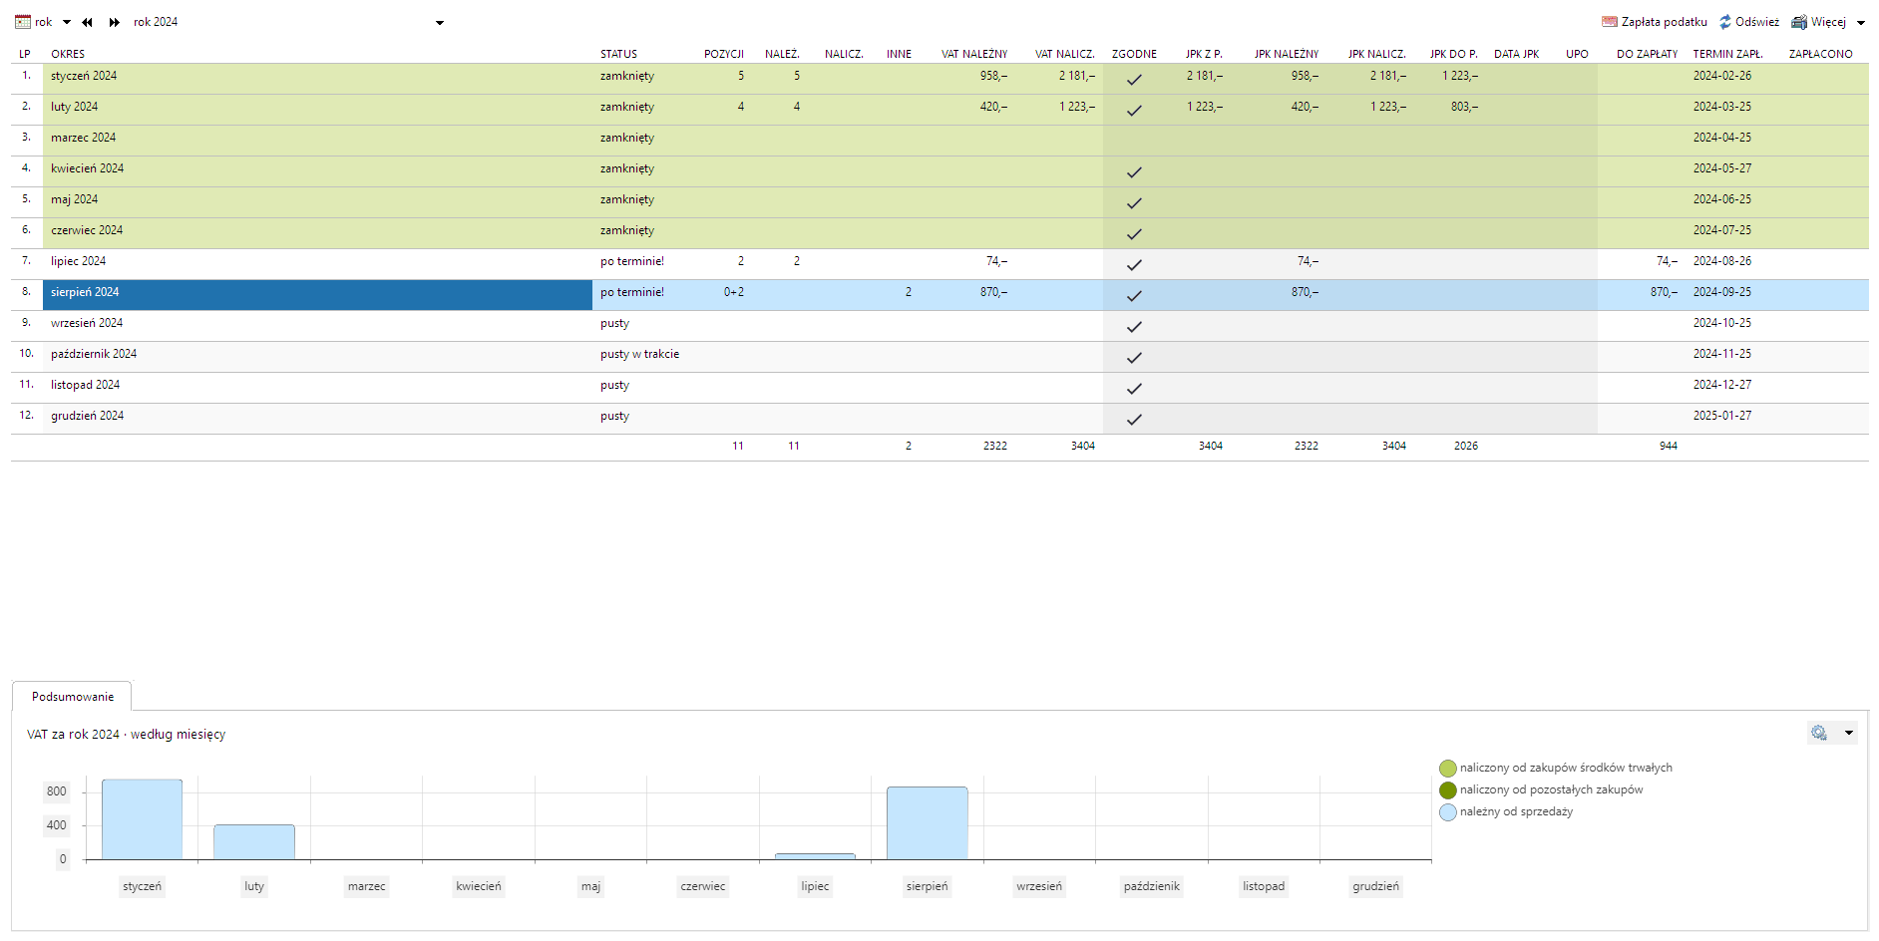
Task: Click the Więcej printer icon
Action: click(x=1799, y=22)
